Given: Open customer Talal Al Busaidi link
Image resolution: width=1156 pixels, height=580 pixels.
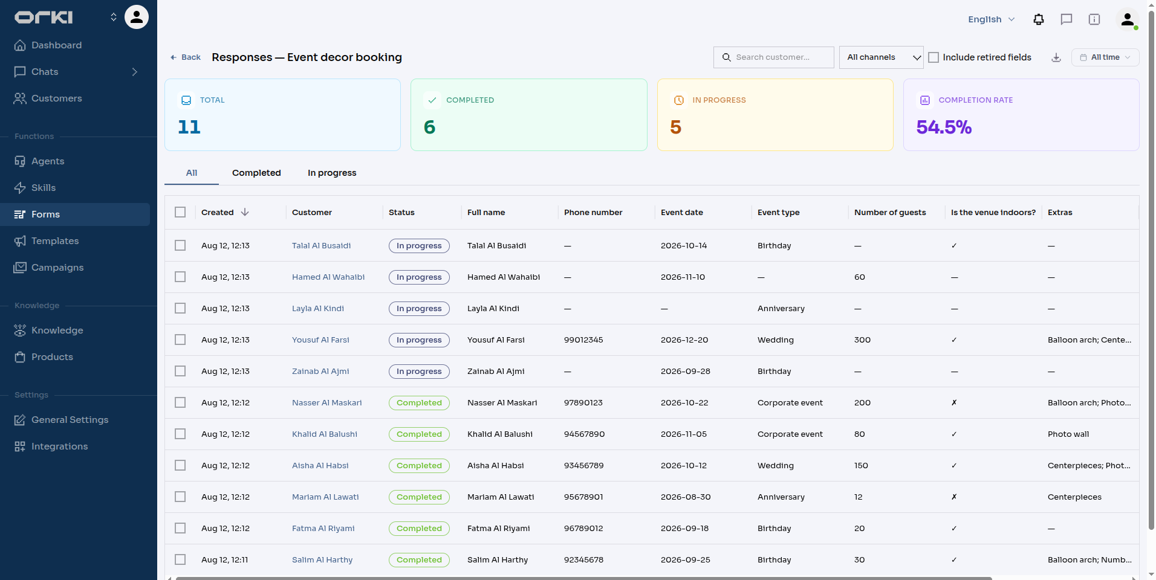Looking at the screenshot, I should (321, 245).
